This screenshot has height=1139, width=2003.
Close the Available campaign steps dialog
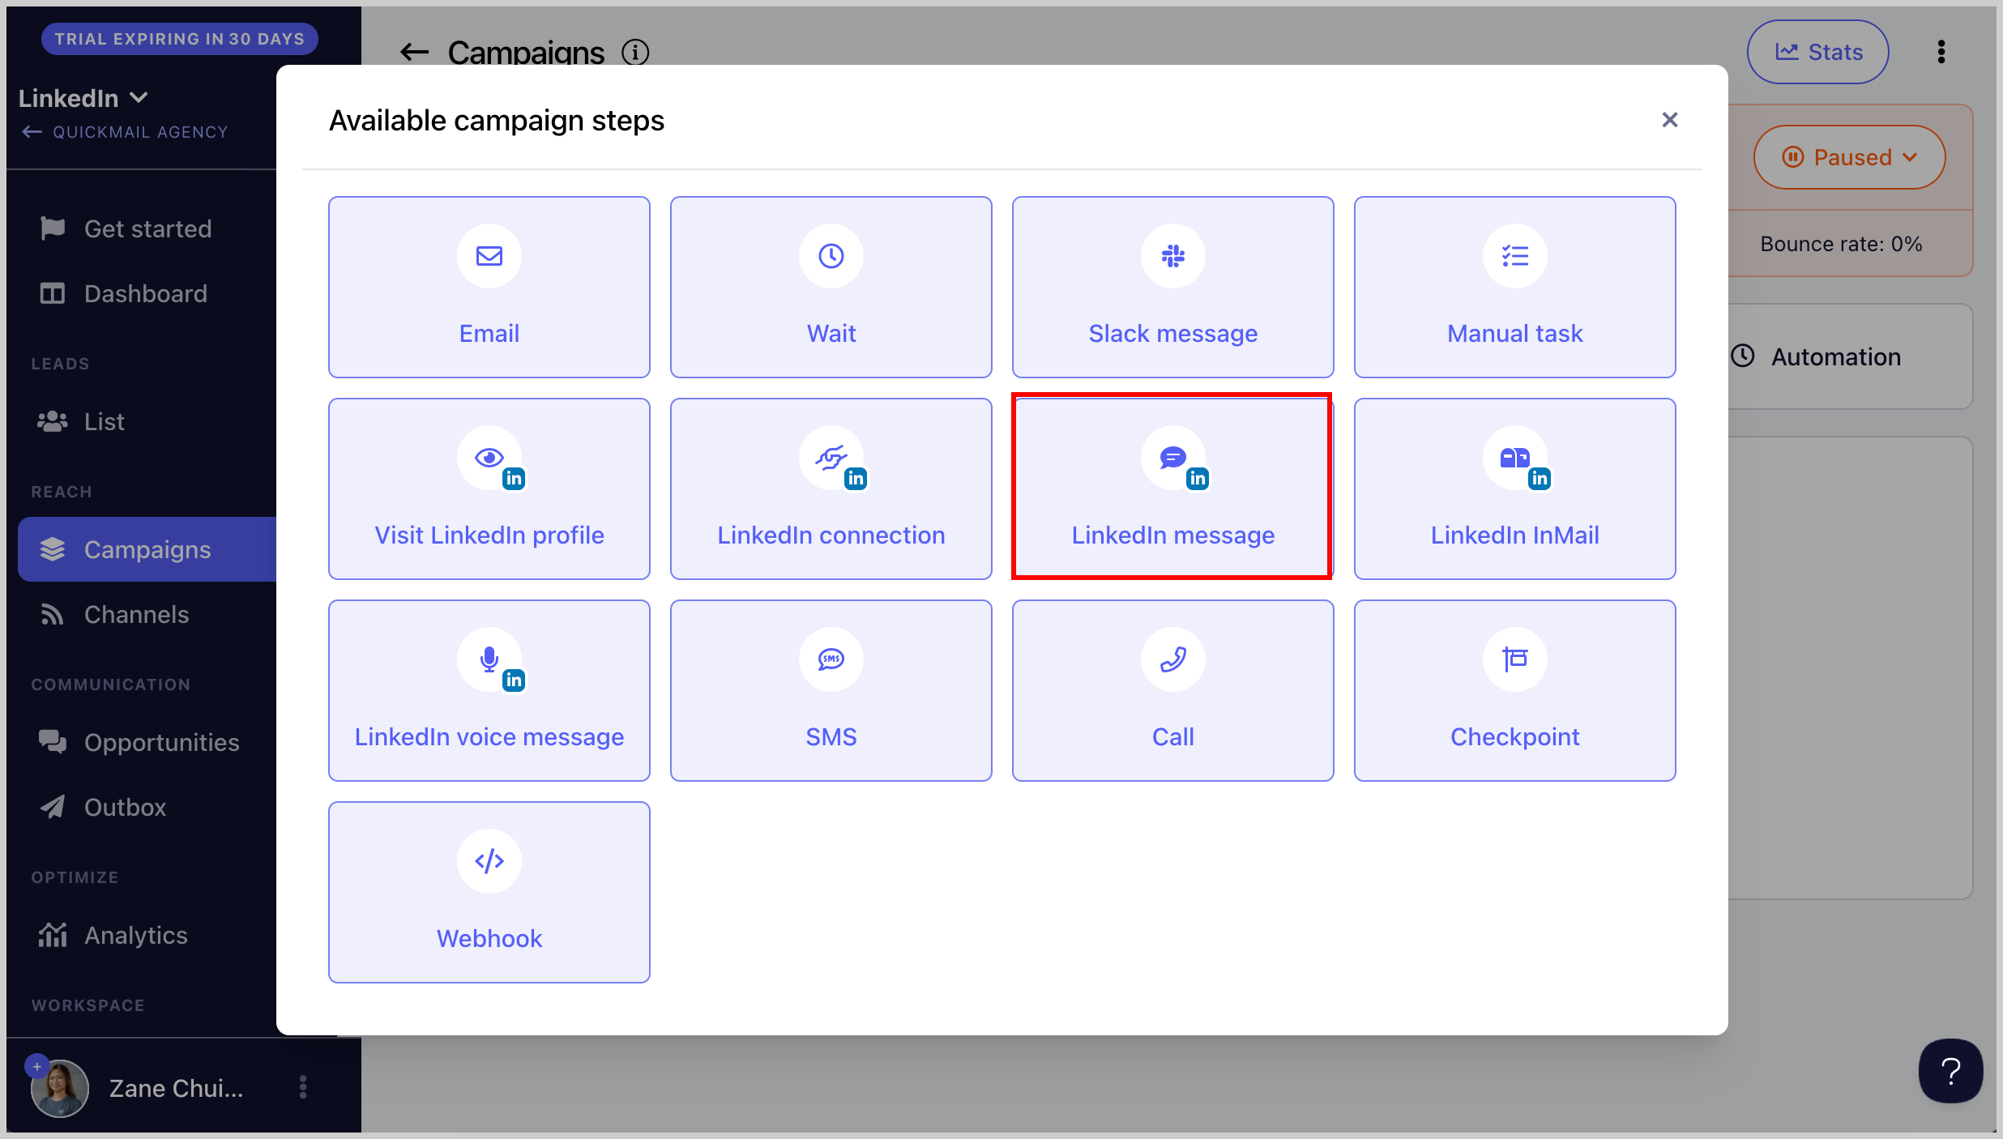[x=1670, y=120]
